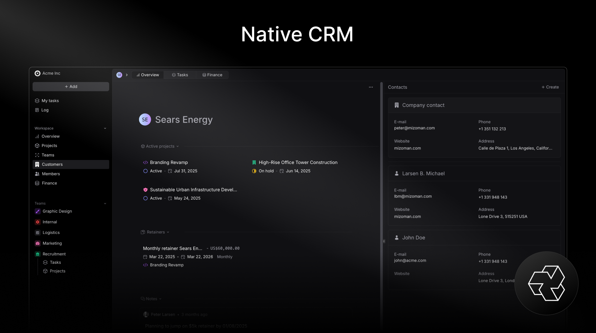Screen dimensions: 596x333
Task: Click the Lone Drive 3, 515251 USA address
Action: pyautogui.click(x=503, y=217)
